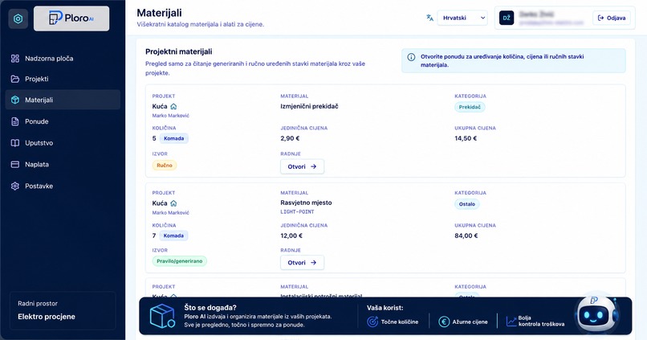Go to Naplata in the sidebar
Image resolution: width=647 pixels, height=340 pixels.
[63, 165]
